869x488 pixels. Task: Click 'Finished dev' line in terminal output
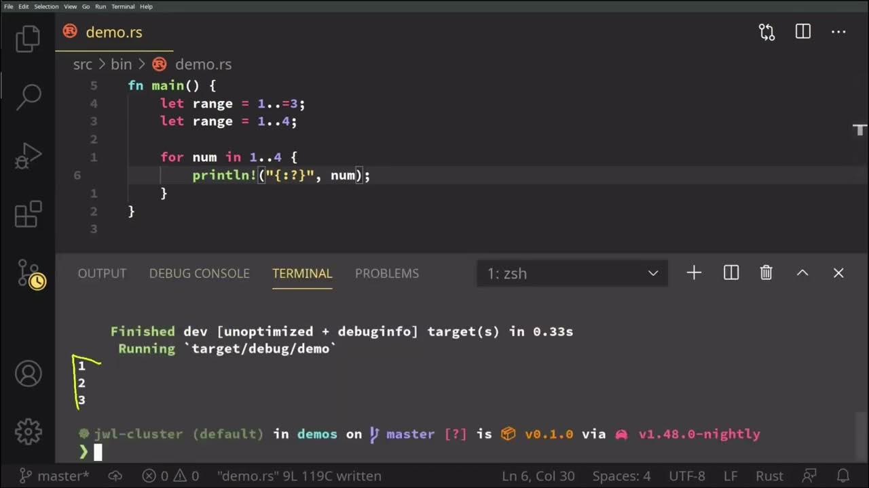click(x=341, y=331)
